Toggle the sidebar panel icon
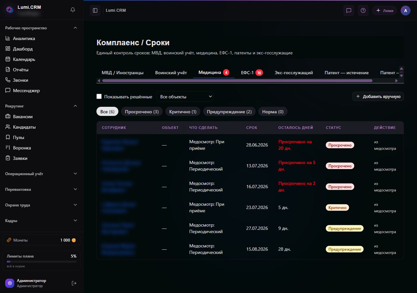 pyautogui.click(x=95, y=10)
